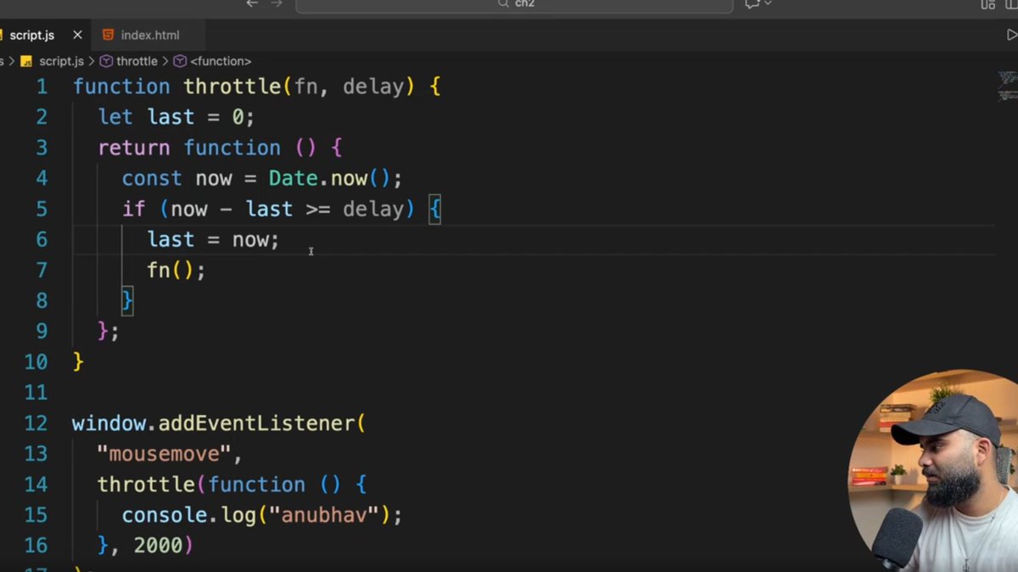Click the "return" keyword on line 3
Screen dimensions: 1018x572
134,147
